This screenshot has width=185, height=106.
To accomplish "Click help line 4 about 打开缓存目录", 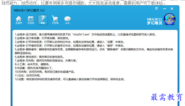I will pos(69,46).
